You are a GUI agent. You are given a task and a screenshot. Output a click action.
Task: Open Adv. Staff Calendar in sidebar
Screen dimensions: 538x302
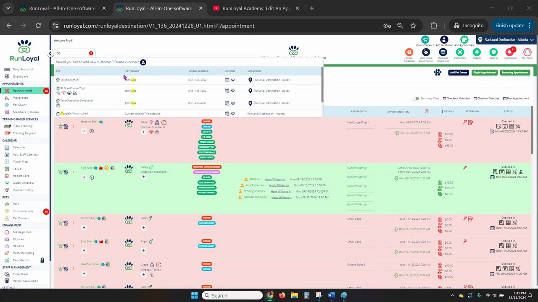pos(26,154)
